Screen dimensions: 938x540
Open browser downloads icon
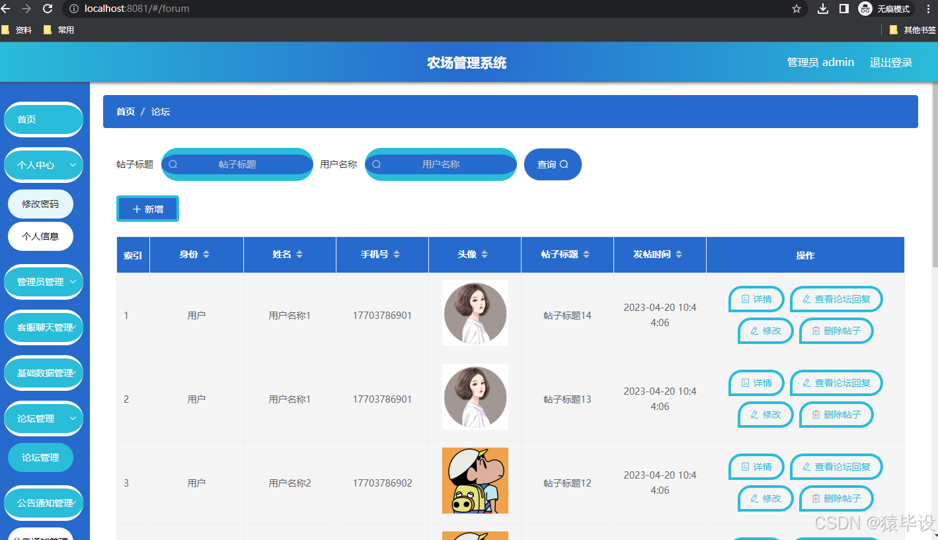(x=823, y=9)
